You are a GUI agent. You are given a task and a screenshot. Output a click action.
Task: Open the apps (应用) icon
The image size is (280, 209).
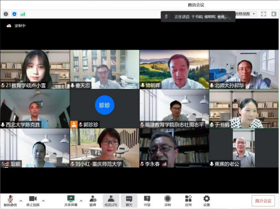tap(188, 200)
